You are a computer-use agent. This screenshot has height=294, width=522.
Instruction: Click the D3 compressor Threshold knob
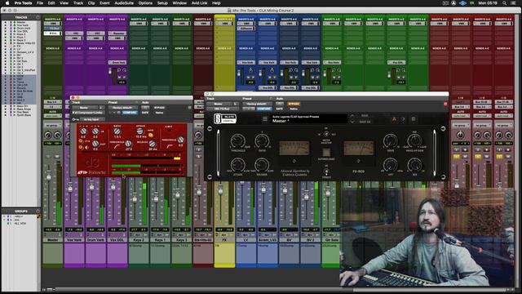click(x=128, y=144)
